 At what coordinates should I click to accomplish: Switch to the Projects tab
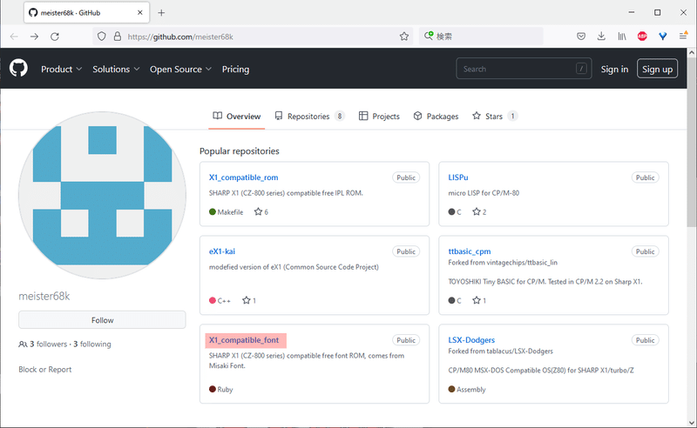tap(379, 117)
